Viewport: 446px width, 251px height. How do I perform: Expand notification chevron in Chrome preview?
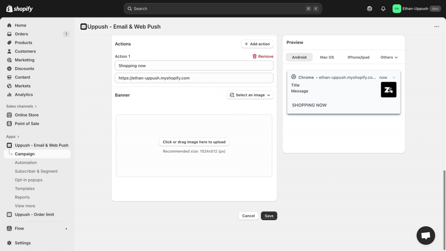[394, 77]
